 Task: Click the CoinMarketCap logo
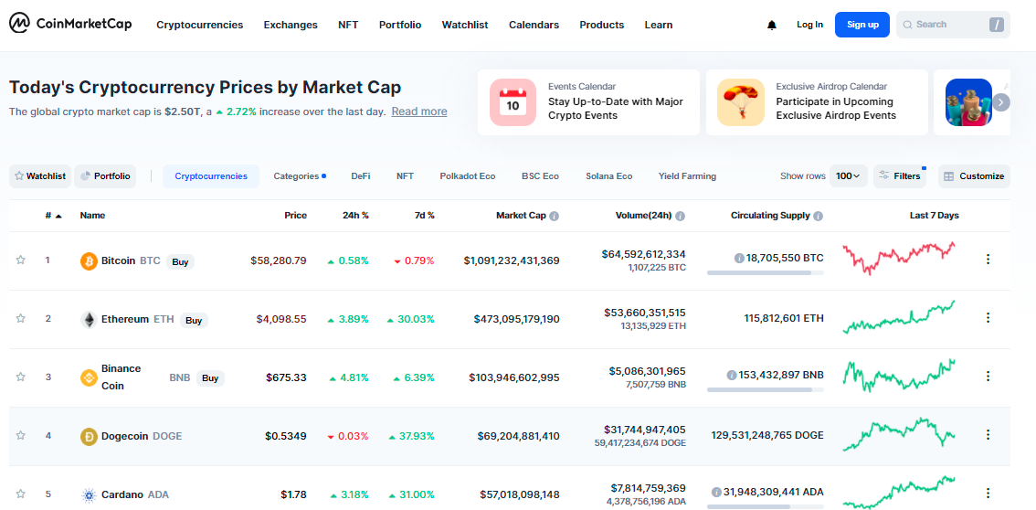(x=70, y=25)
